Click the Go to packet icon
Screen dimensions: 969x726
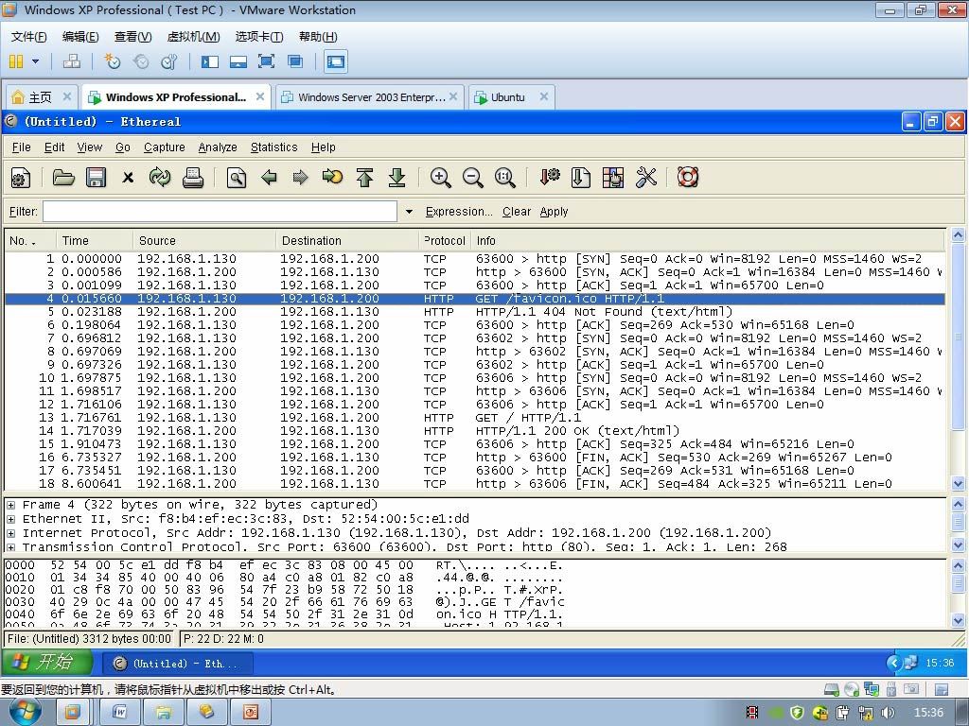click(332, 178)
